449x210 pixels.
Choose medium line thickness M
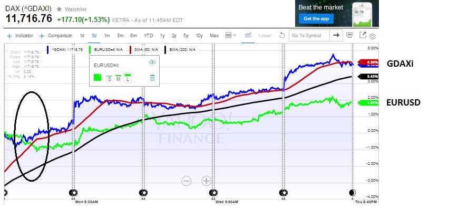click(118, 78)
